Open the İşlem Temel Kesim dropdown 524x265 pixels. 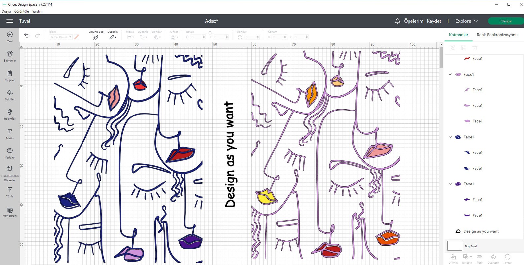[x=60, y=37]
